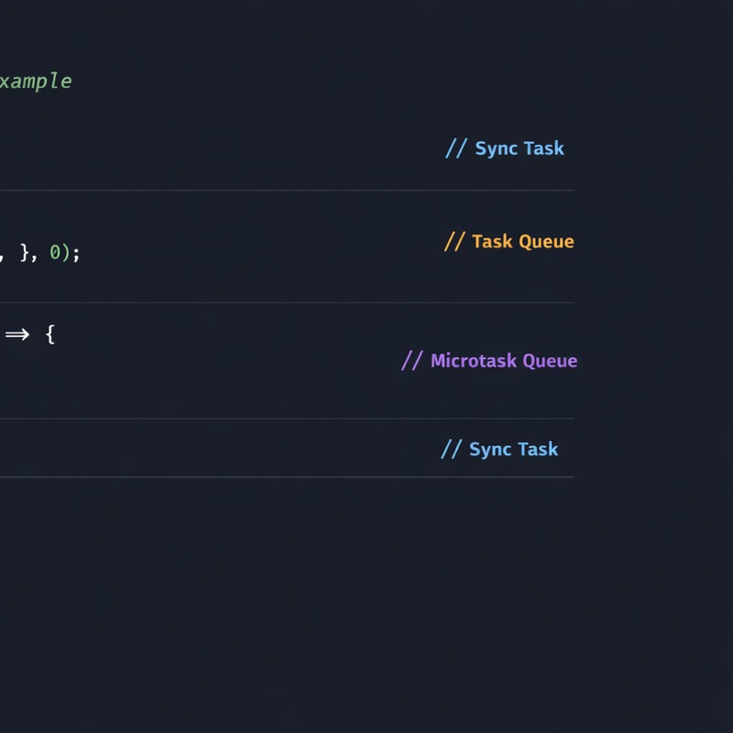Click the divider line below the Task Queue row
Image resolution: width=733 pixels, height=733 pixels.
286,302
